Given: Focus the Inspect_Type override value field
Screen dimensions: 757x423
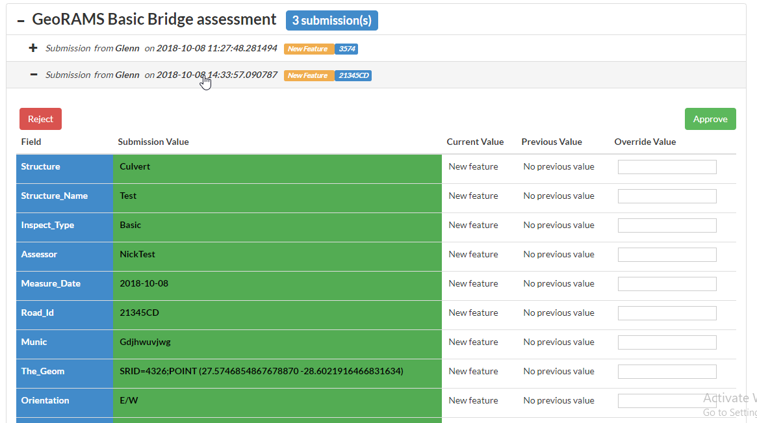Looking at the screenshot, I should point(667,225).
